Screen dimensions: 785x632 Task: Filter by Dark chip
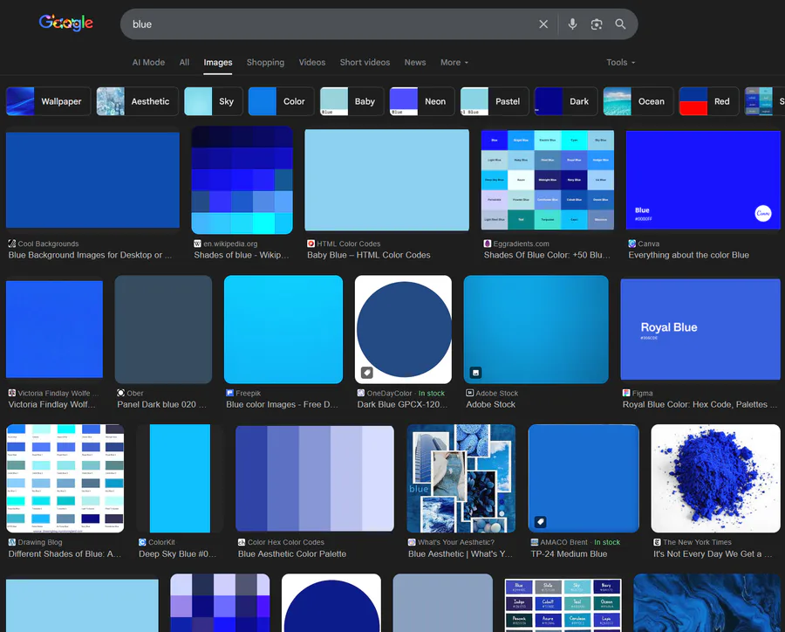566,101
